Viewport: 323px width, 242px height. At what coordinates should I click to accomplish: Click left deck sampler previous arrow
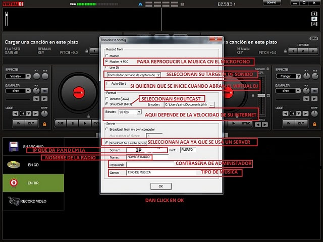tap(36, 99)
